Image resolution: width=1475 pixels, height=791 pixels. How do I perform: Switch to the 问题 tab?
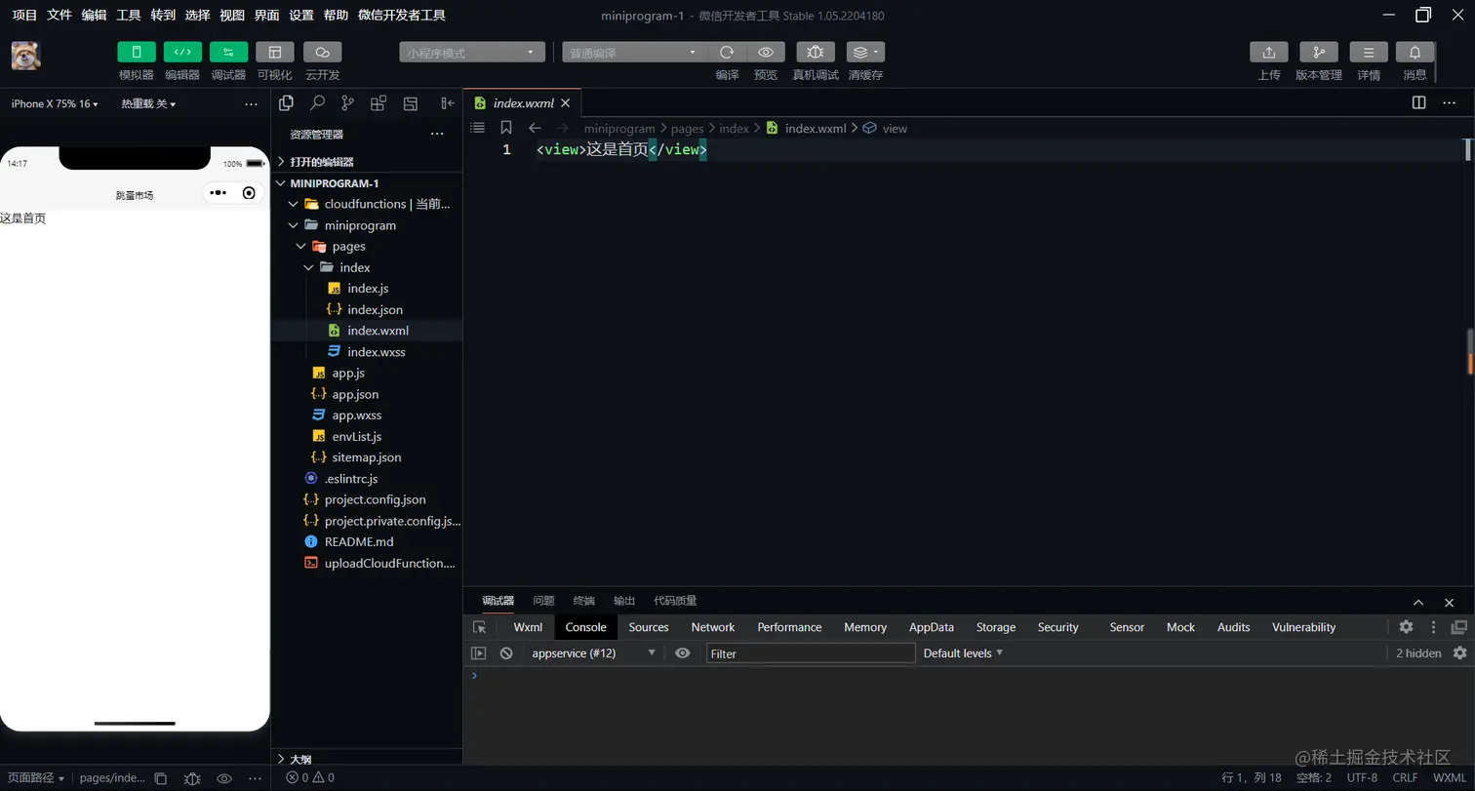[x=543, y=601]
